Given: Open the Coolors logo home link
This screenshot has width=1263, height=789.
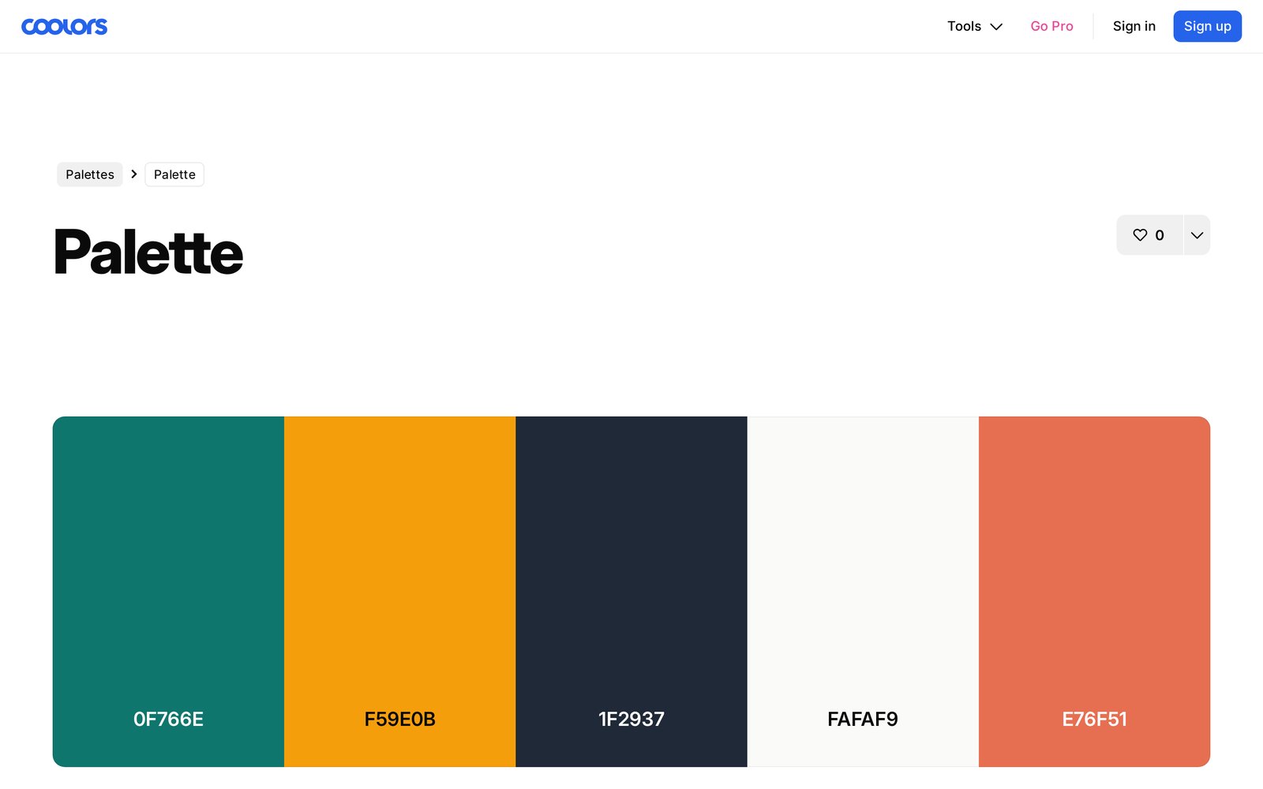Looking at the screenshot, I should (x=64, y=27).
